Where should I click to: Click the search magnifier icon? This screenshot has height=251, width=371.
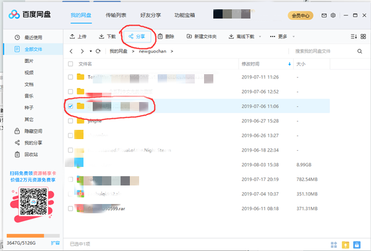pos(360,51)
